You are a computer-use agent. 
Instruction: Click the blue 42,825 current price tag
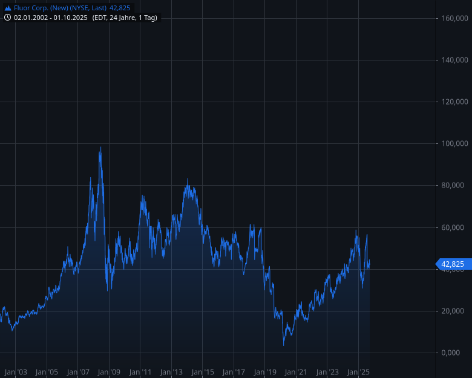[x=453, y=264]
